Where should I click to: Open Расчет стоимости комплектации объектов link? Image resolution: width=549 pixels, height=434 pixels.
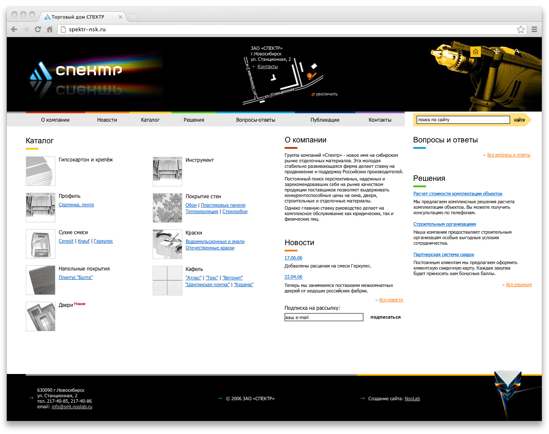[x=458, y=194]
